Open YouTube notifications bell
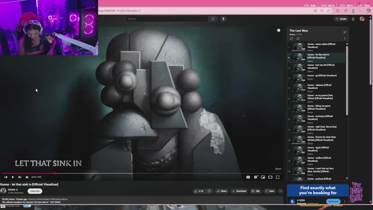 [353, 19]
